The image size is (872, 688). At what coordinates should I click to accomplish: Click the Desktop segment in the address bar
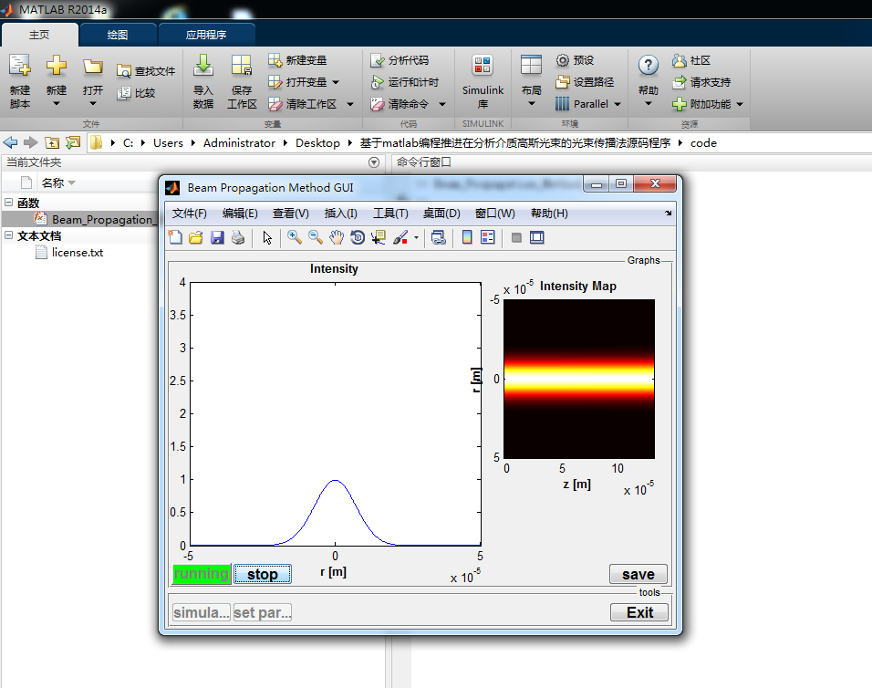point(317,143)
